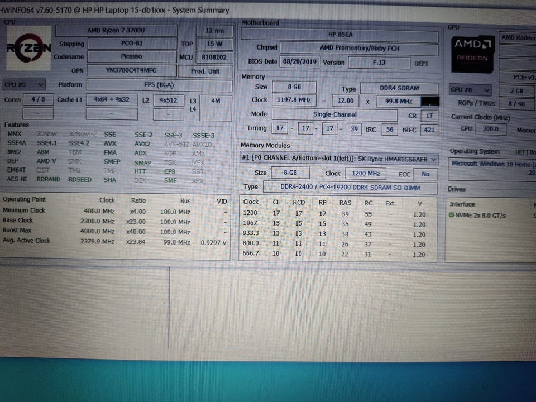The height and width of the screenshot is (402, 536).
Task: Click the memory clock 1197.8 MHz value
Action: [294, 100]
